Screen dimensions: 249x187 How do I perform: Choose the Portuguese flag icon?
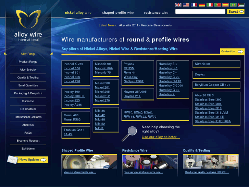coord(217,5)
